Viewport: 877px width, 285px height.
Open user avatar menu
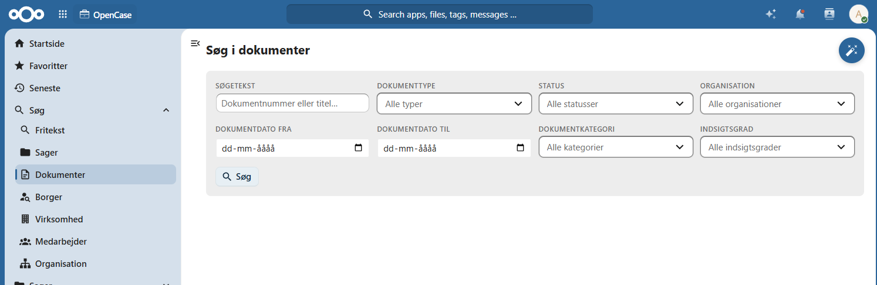859,14
